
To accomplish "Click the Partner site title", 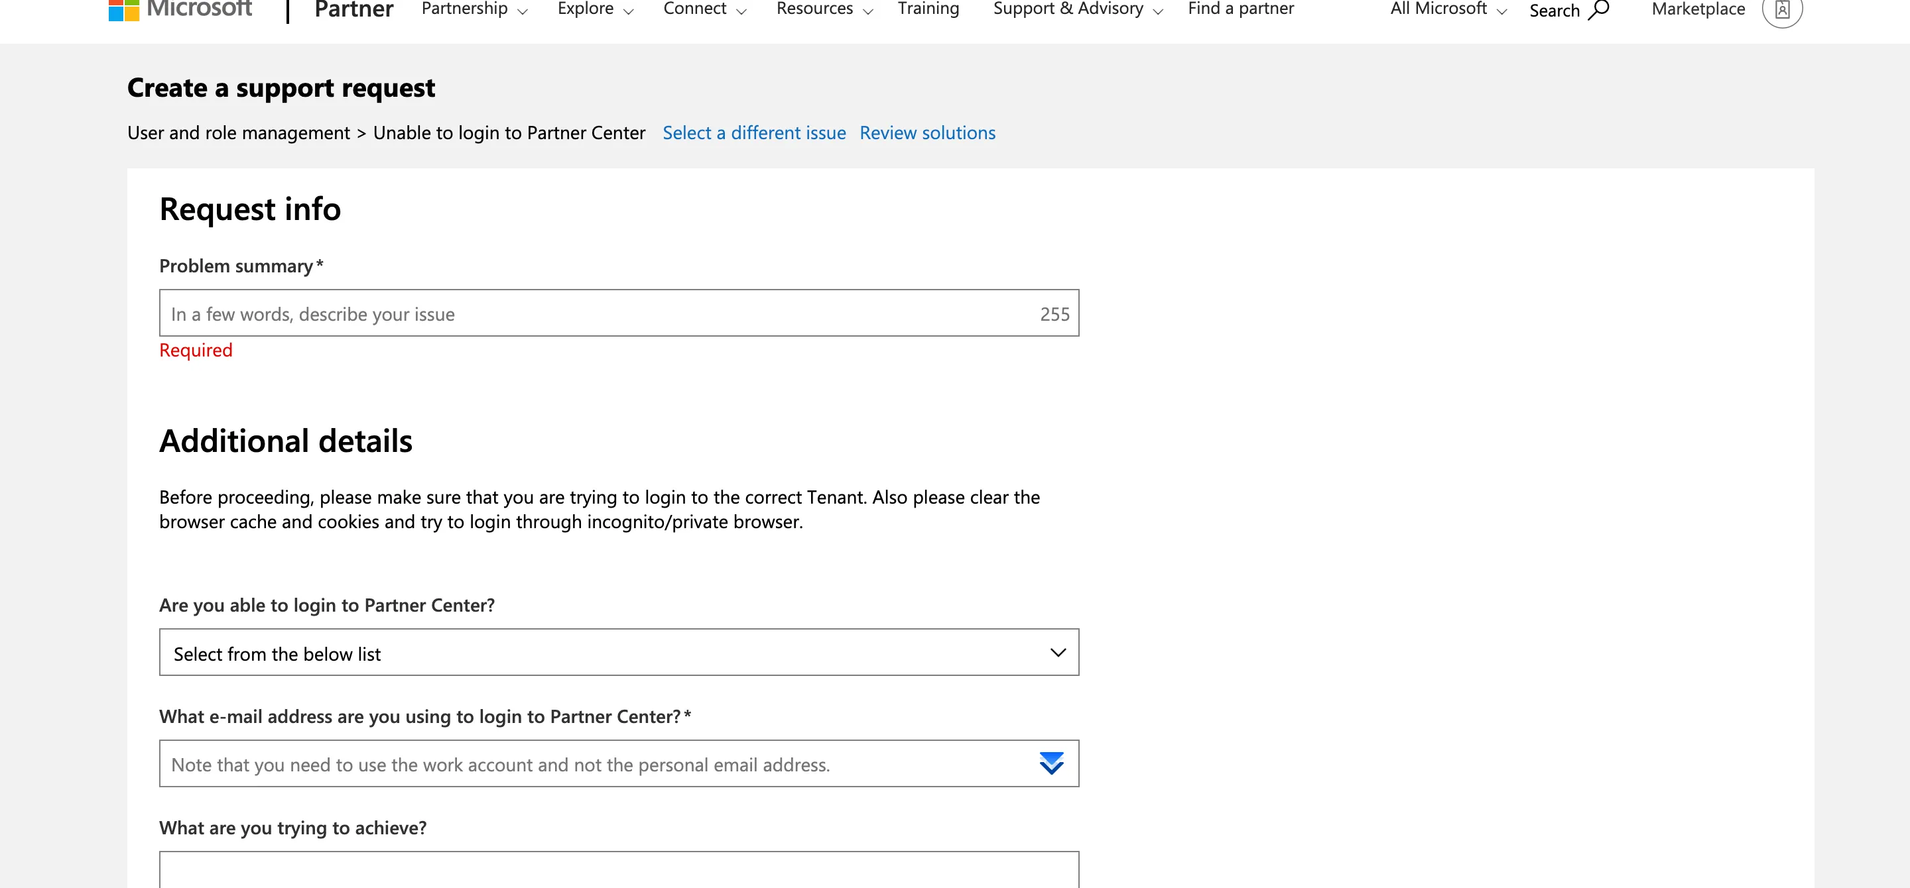I will tap(353, 10).
